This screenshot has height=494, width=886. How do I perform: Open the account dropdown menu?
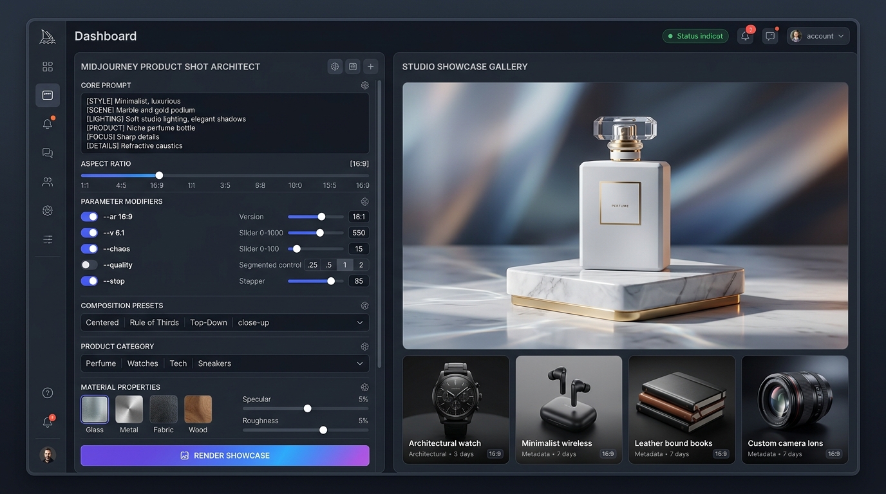point(818,36)
